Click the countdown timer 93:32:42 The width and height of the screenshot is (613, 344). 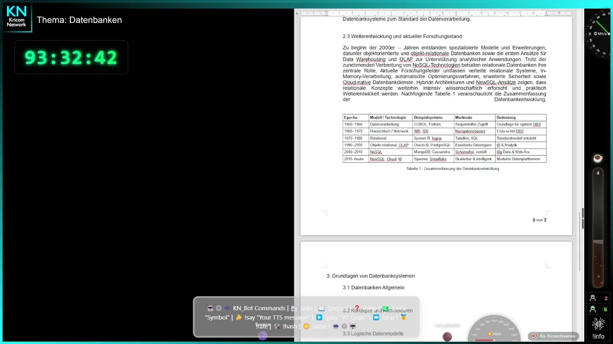[x=71, y=58]
